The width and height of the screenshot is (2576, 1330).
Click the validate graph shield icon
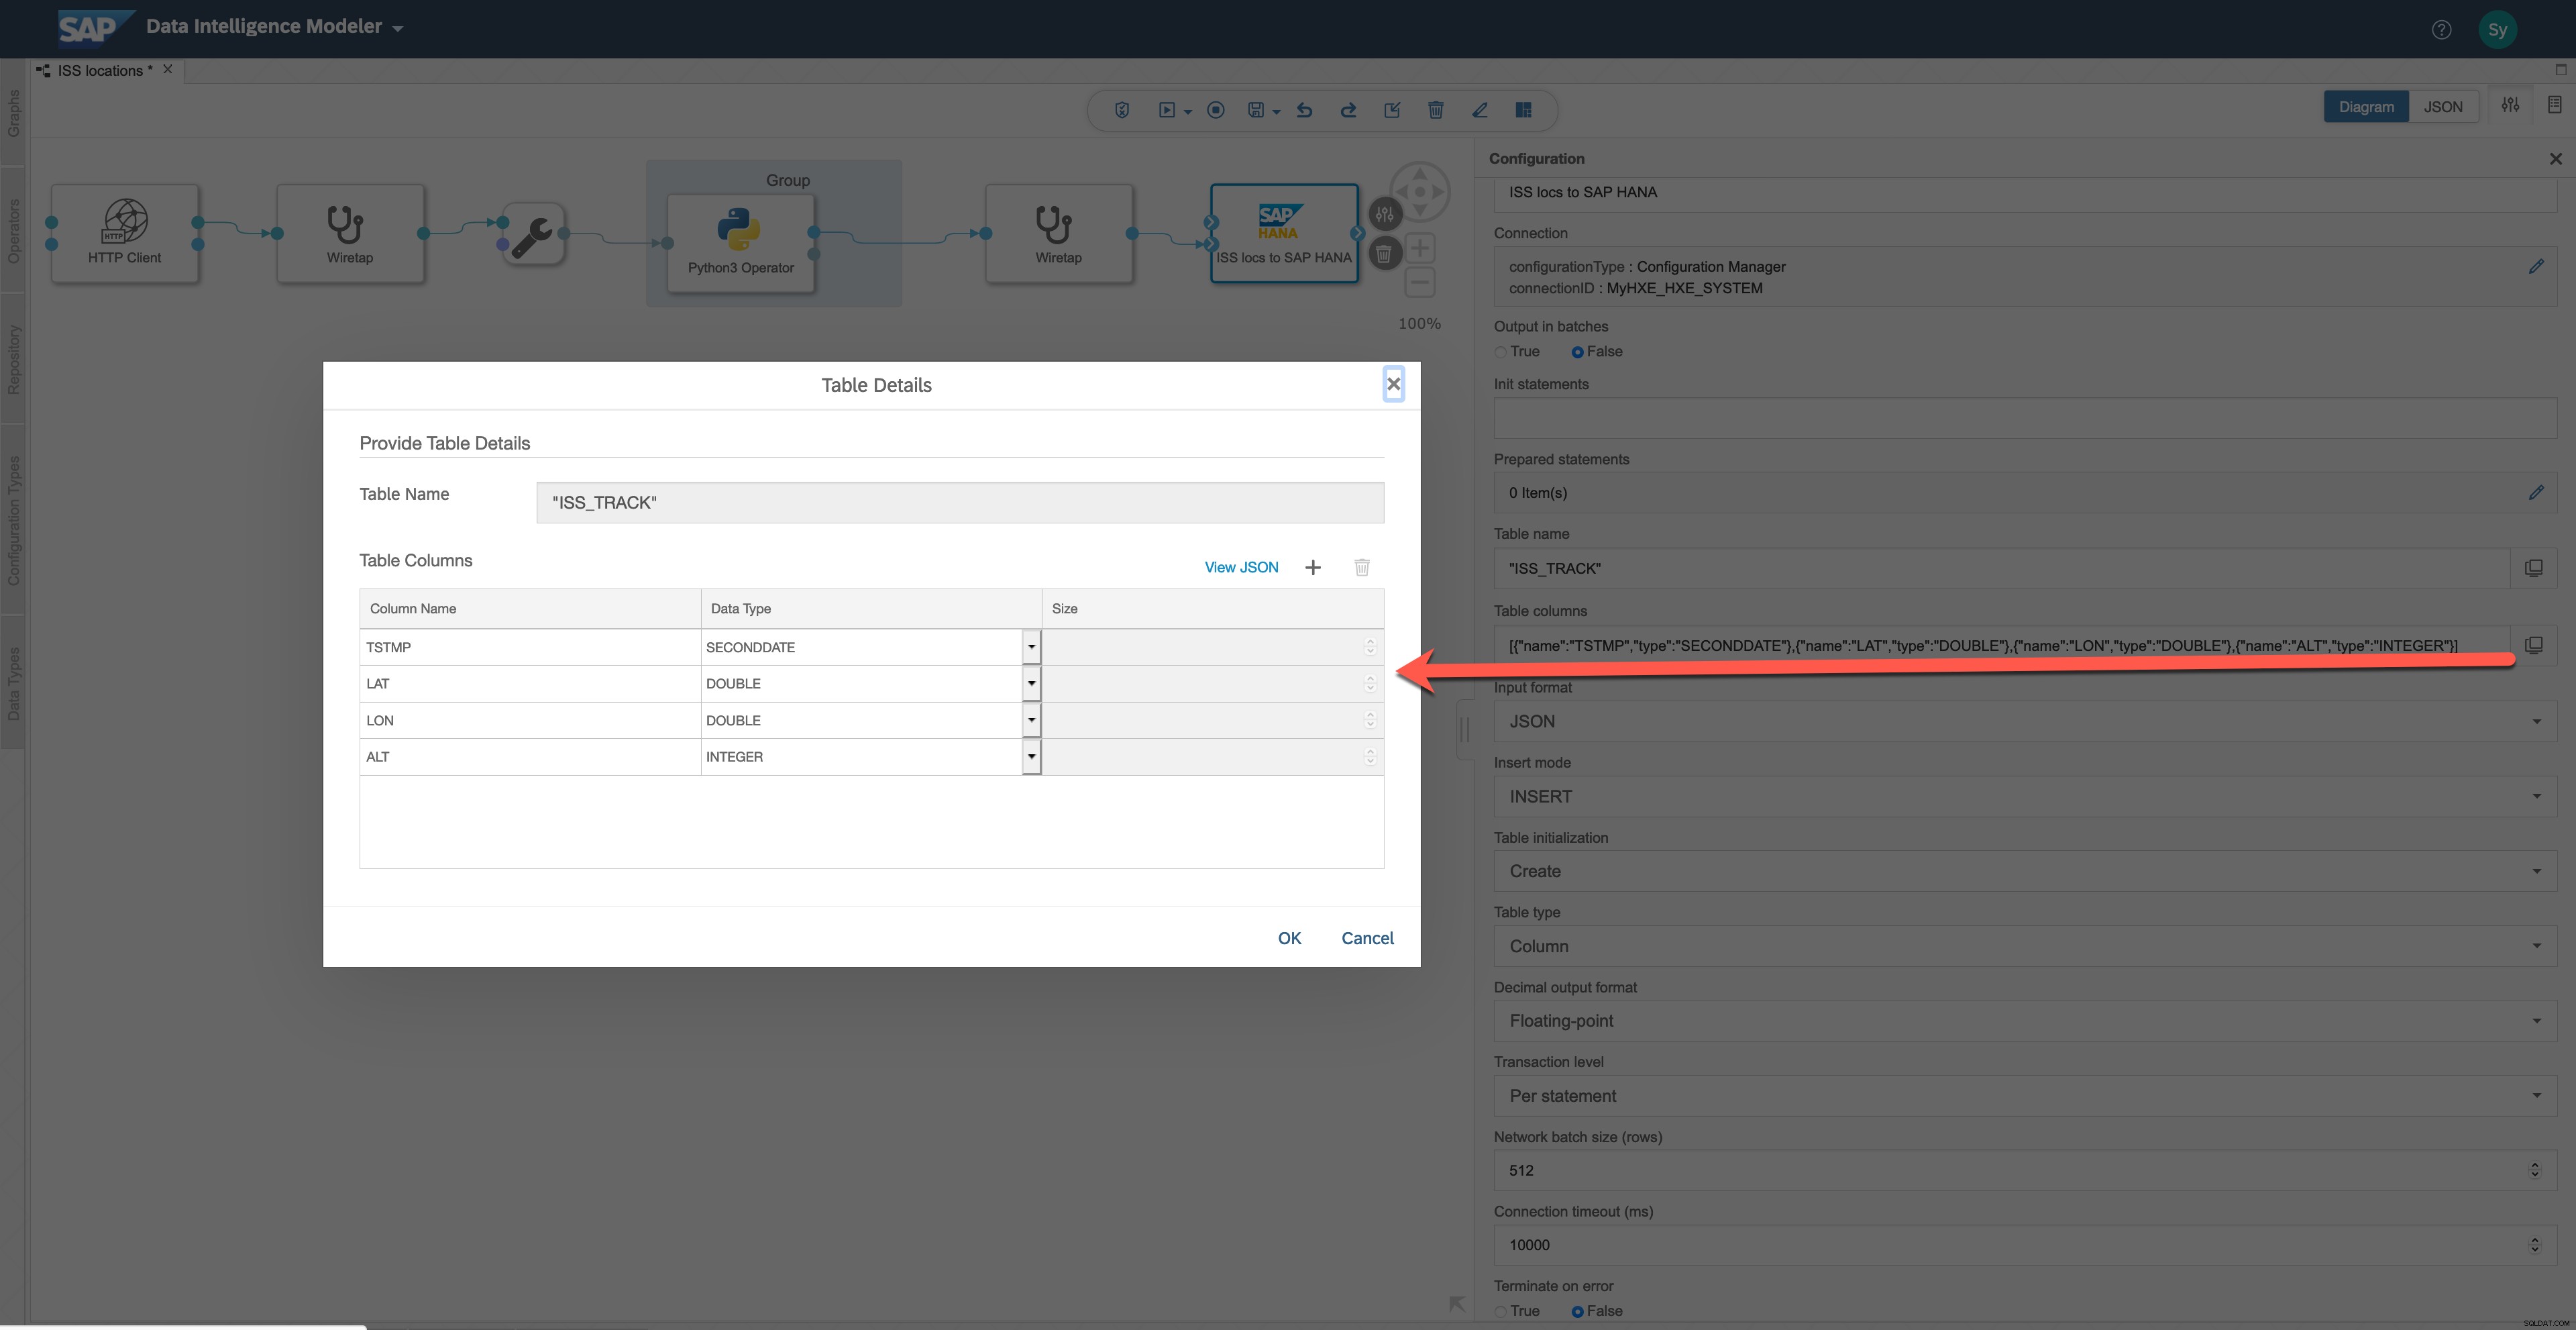(1122, 110)
